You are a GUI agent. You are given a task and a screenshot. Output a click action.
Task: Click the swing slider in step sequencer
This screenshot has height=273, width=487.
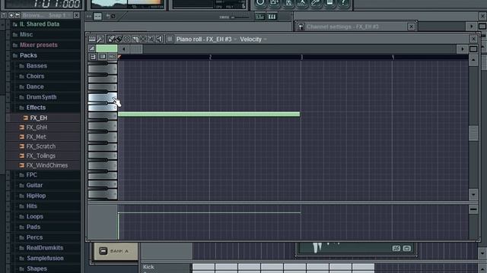[240, 17]
